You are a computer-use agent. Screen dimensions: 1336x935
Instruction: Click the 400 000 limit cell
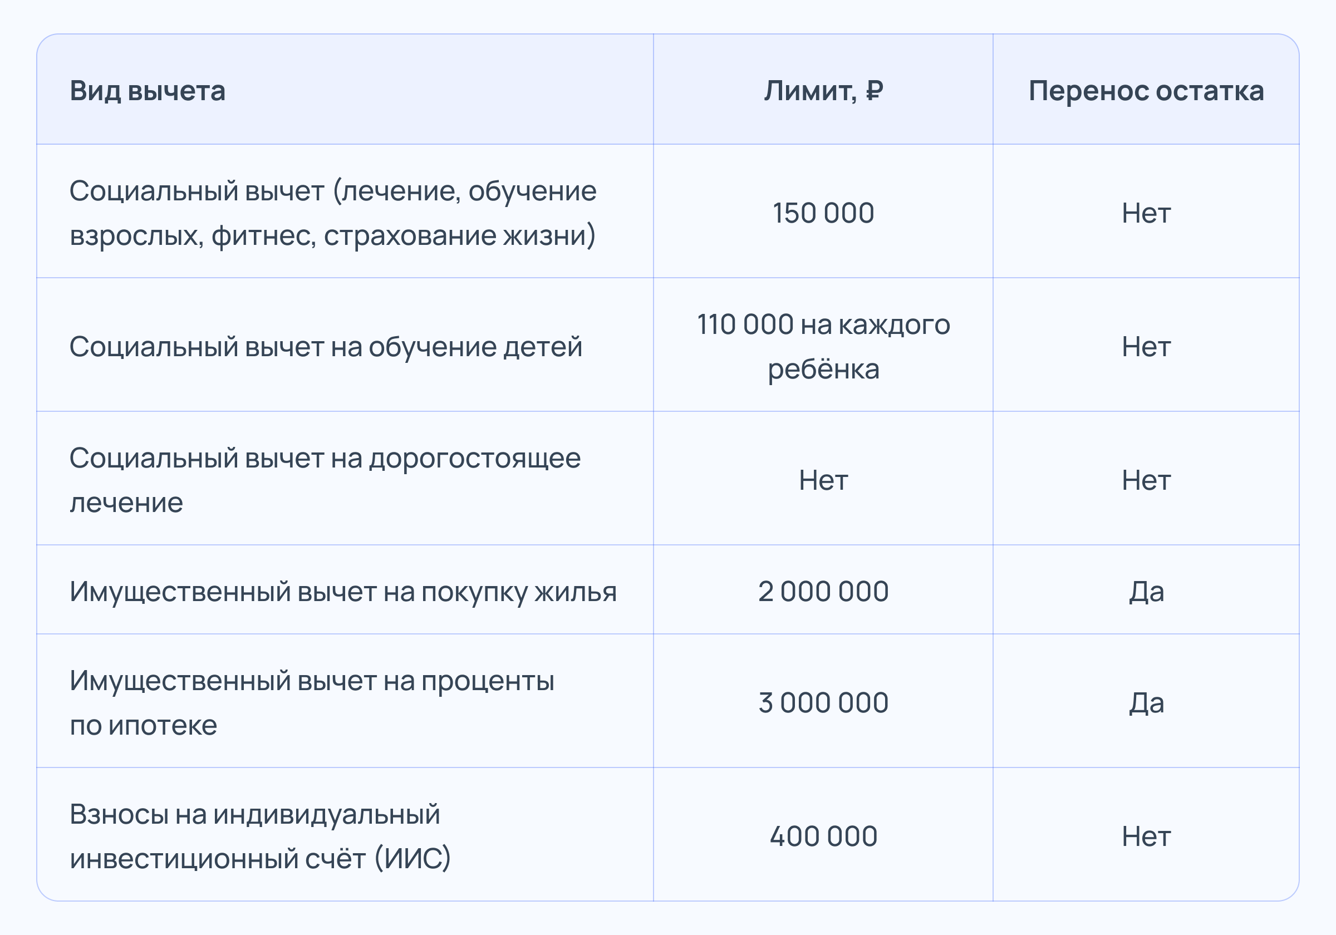(823, 836)
